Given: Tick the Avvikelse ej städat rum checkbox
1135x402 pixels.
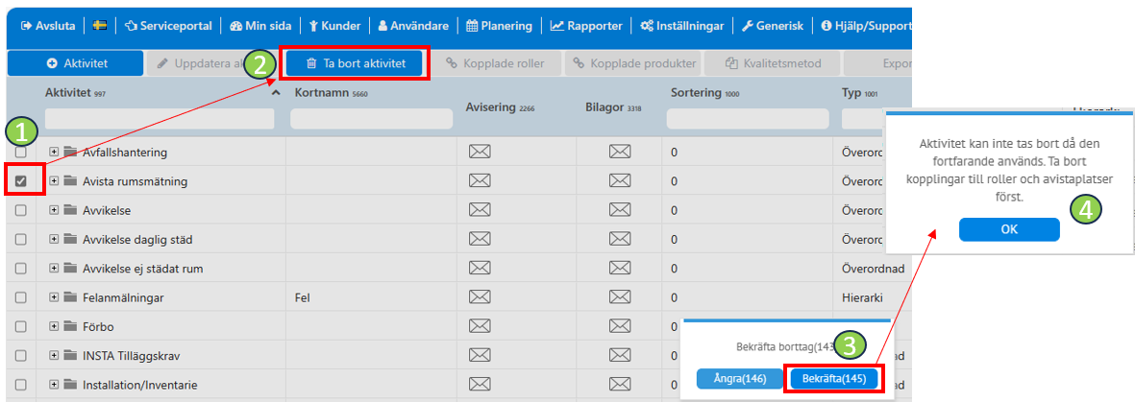Looking at the screenshot, I should (21, 269).
